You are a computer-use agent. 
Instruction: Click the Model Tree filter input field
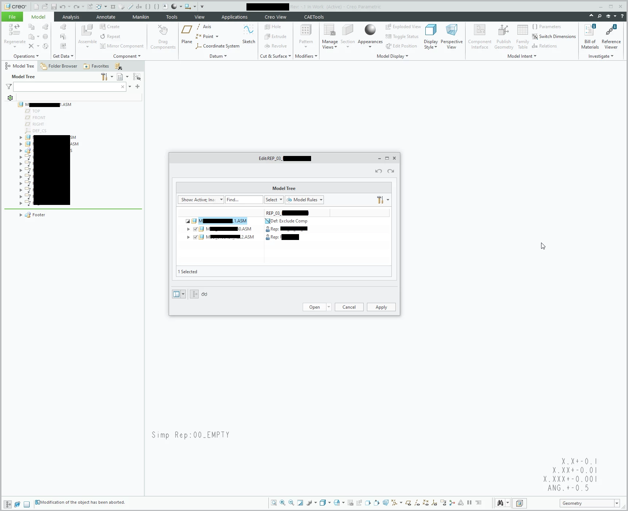[x=67, y=87]
